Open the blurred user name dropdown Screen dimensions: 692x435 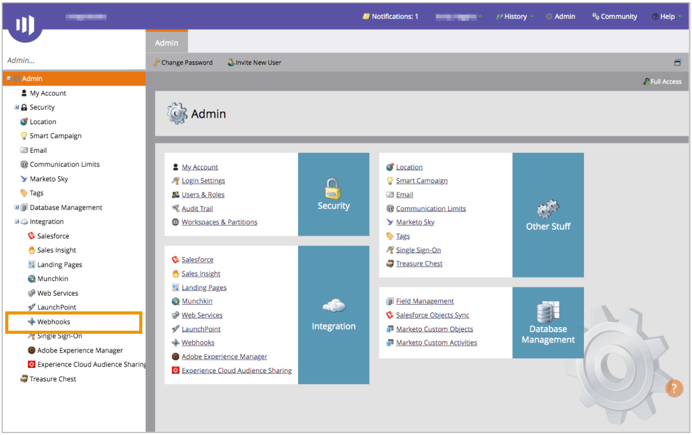click(458, 17)
